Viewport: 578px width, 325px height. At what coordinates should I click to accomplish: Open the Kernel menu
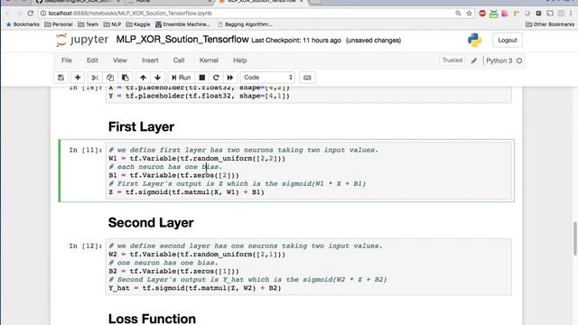[209, 60]
